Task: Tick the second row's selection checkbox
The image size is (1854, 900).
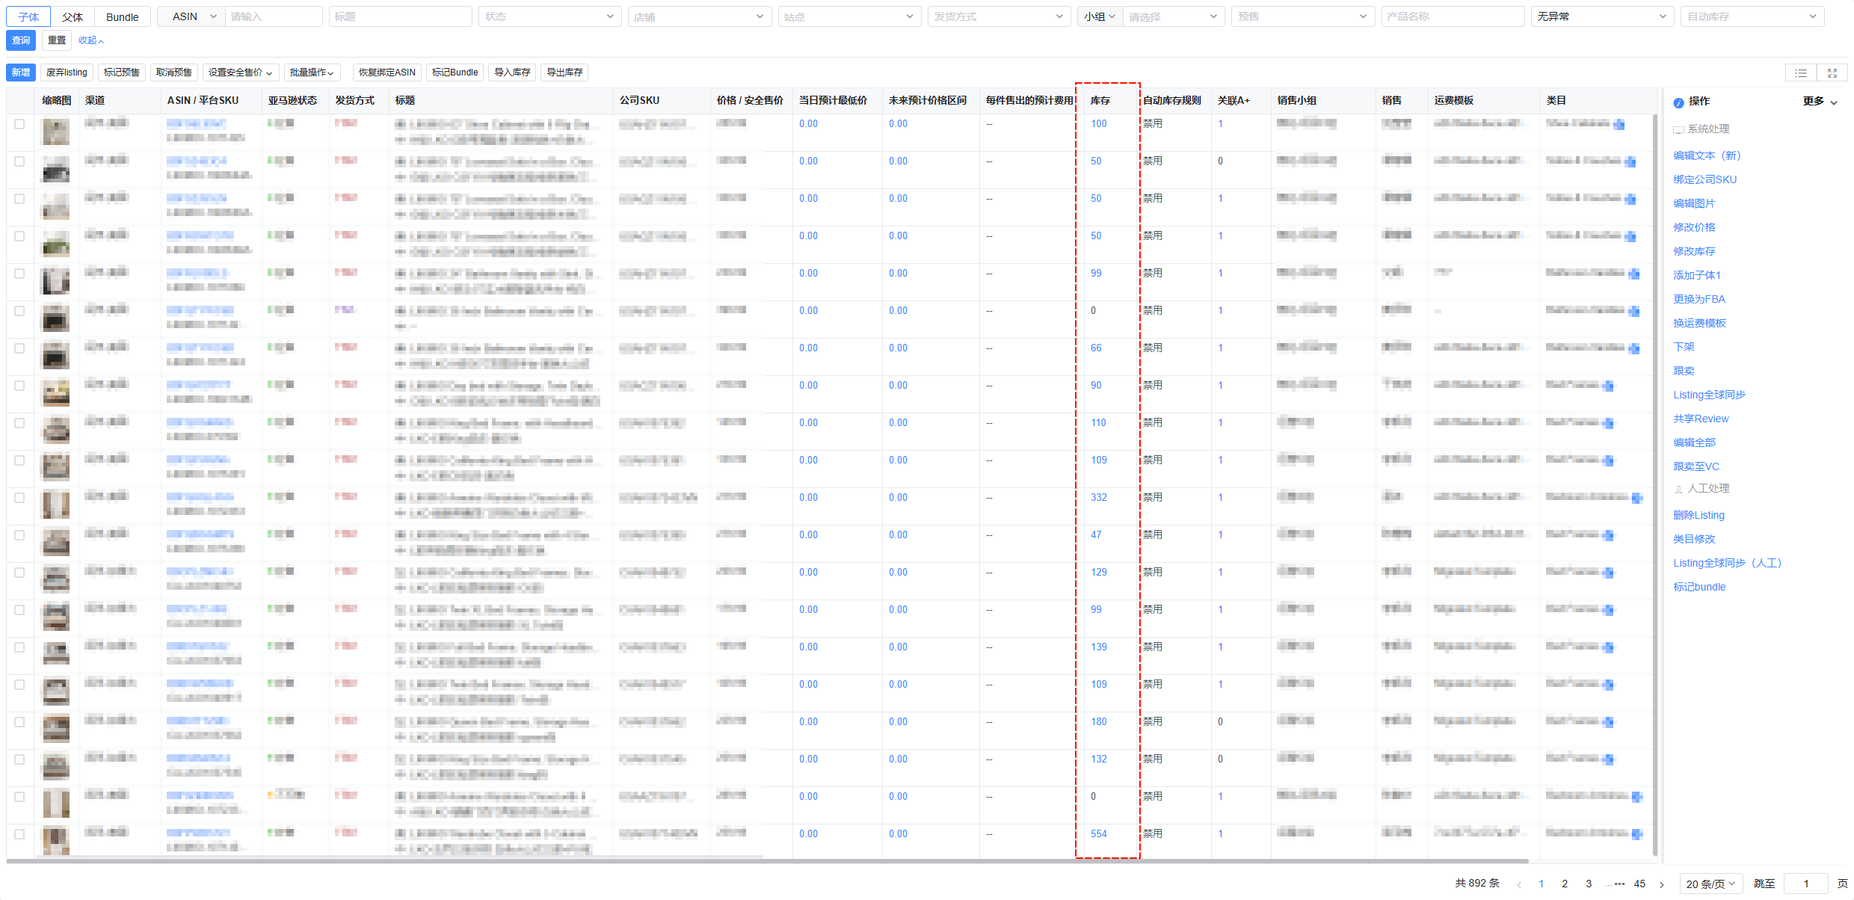Action: (19, 161)
